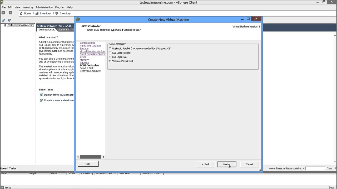This screenshot has height=189, width=337.
Task: Click the Home icon in breadcrumb
Action: pyautogui.click(x=21, y=13)
